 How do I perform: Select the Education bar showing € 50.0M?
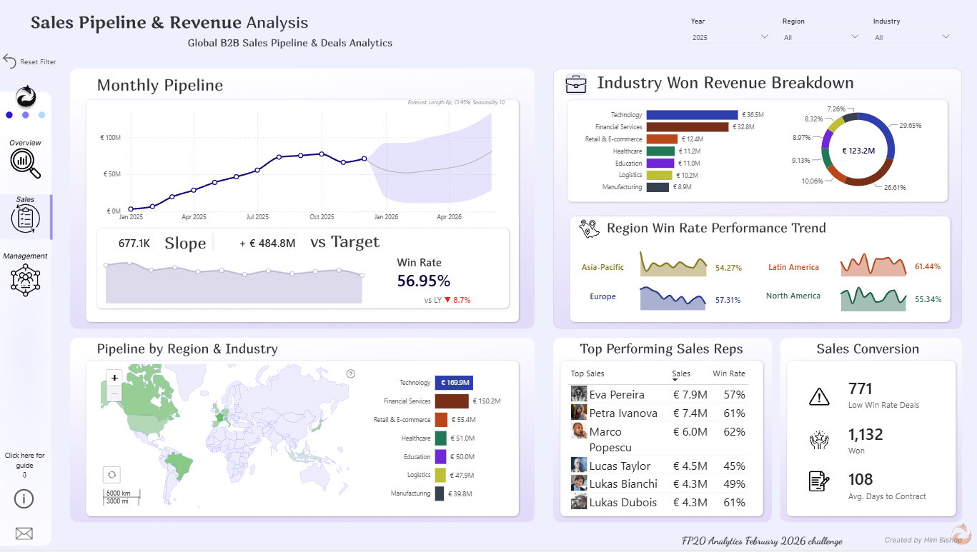tap(440, 457)
